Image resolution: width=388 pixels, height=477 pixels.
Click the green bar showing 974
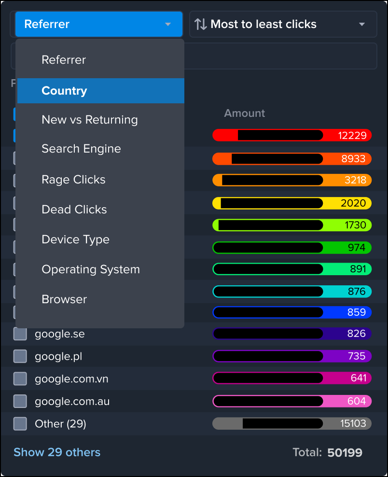[292, 248]
